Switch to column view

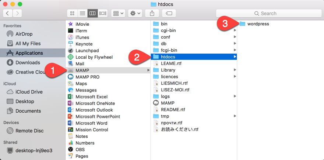92,13
